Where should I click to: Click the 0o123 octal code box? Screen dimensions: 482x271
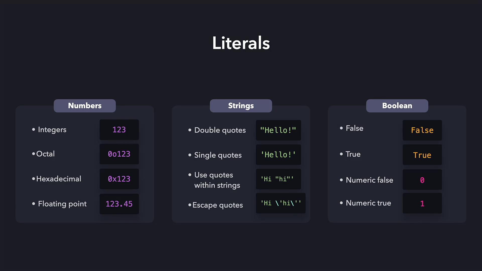pyautogui.click(x=119, y=154)
